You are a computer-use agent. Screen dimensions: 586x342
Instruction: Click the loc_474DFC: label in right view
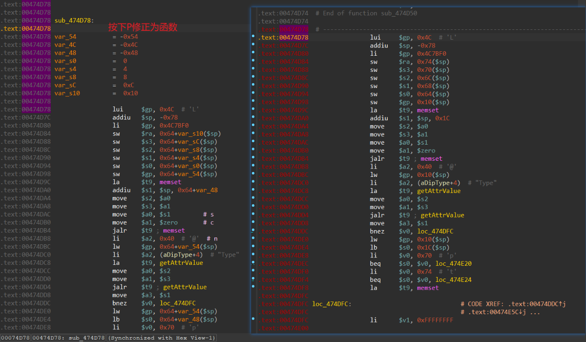coord(332,304)
